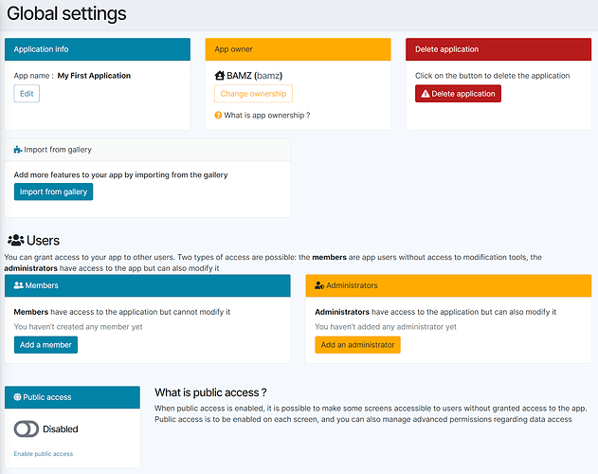Click the orange App owner panel header
The image size is (598, 474).
pos(298,49)
